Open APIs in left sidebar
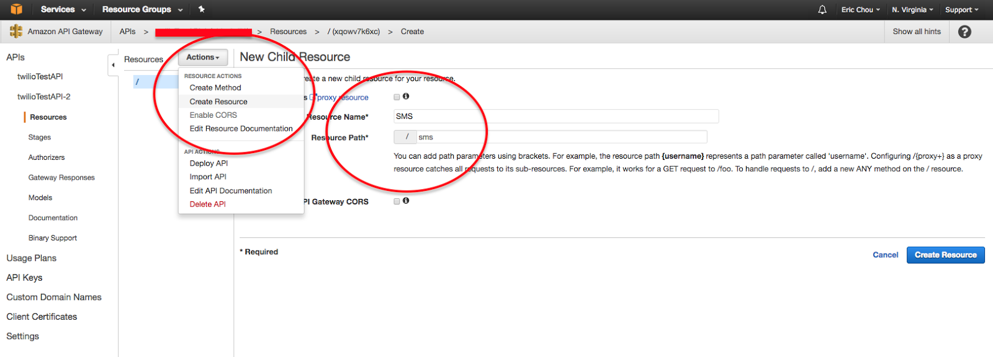993x357 pixels. tap(16, 57)
